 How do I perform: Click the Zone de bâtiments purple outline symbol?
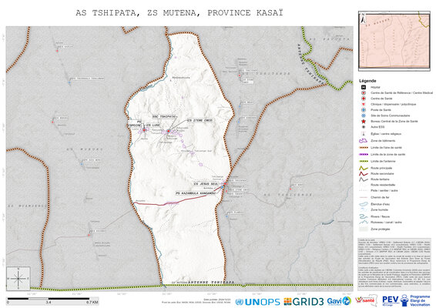point(363,141)
